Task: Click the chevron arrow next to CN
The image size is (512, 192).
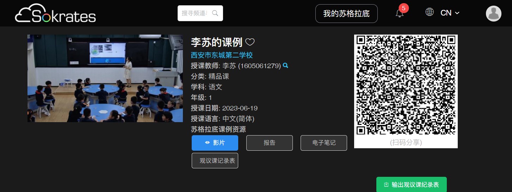Action: tap(457, 13)
